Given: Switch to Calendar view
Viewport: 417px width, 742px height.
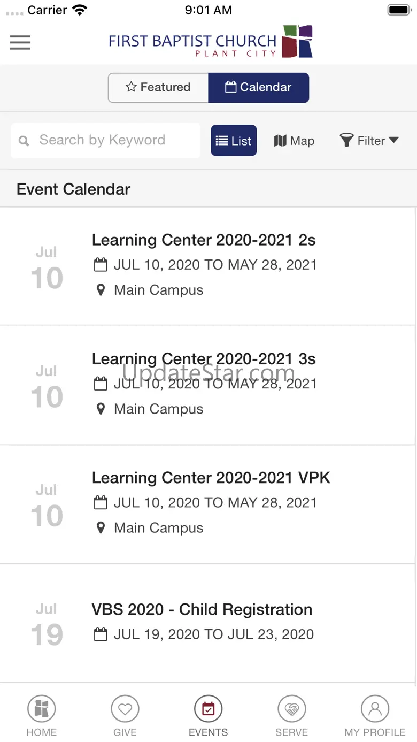Looking at the screenshot, I should [259, 87].
